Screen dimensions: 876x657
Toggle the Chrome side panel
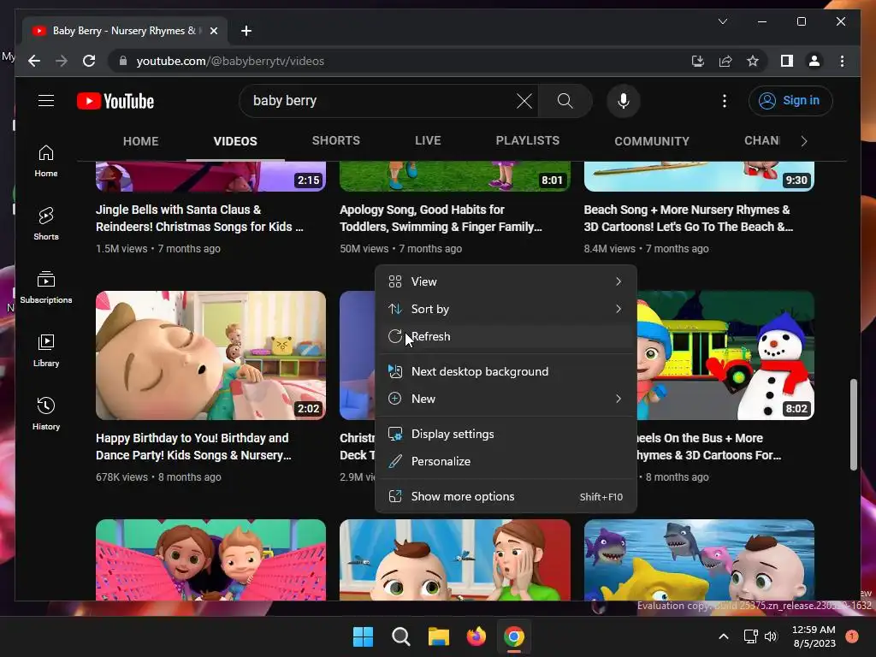pos(787,61)
